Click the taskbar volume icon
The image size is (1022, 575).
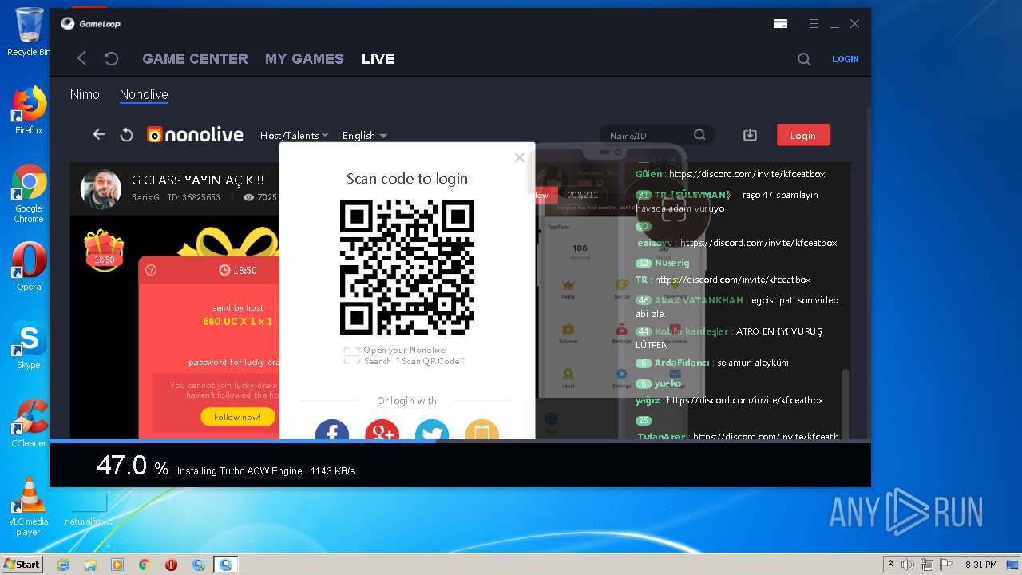(907, 565)
